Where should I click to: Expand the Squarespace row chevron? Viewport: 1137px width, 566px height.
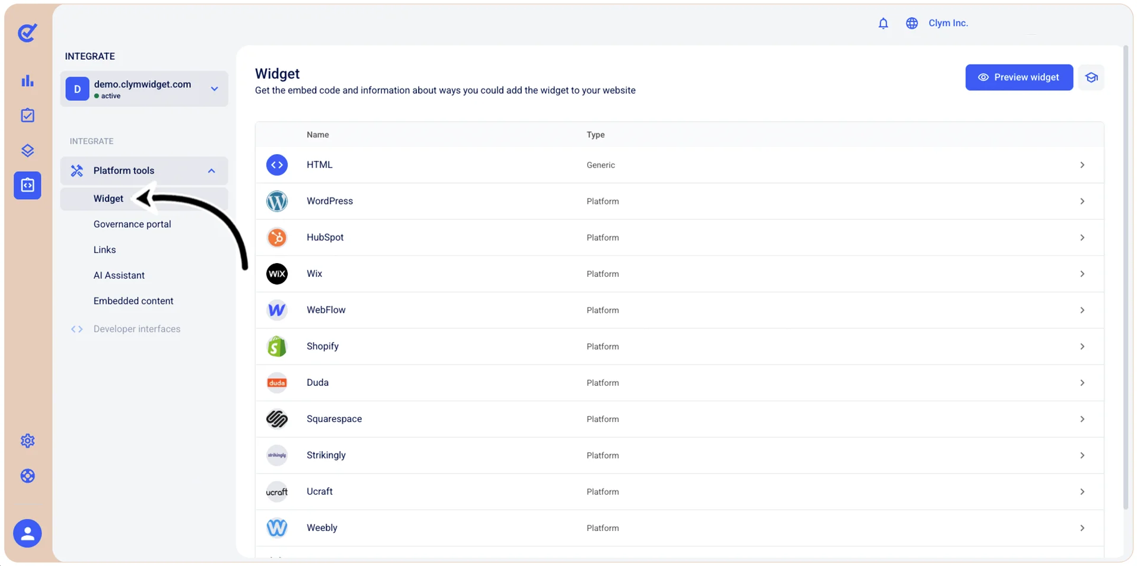[1082, 419]
